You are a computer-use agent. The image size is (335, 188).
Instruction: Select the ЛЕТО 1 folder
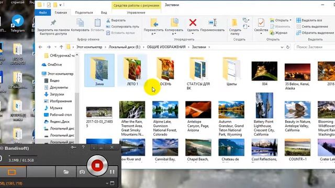click(132, 70)
